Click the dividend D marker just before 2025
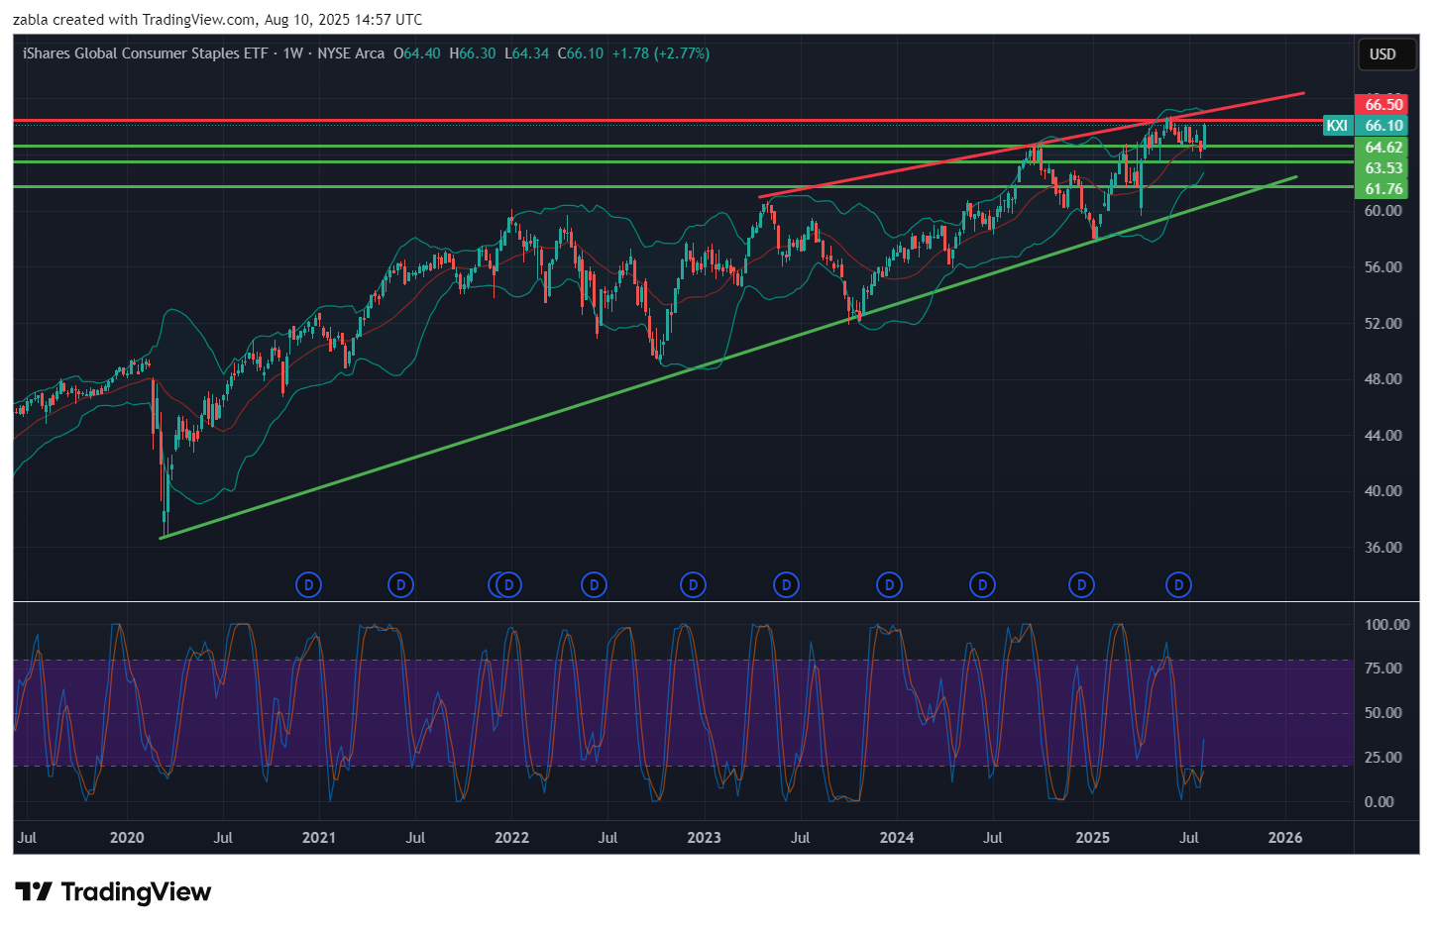Image resolution: width=1433 pixels, height=929 pixels. (x=1082, y=585)
